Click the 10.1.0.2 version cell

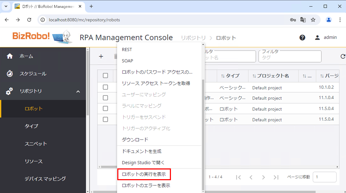pyautogui.click(x=326, y=88)
